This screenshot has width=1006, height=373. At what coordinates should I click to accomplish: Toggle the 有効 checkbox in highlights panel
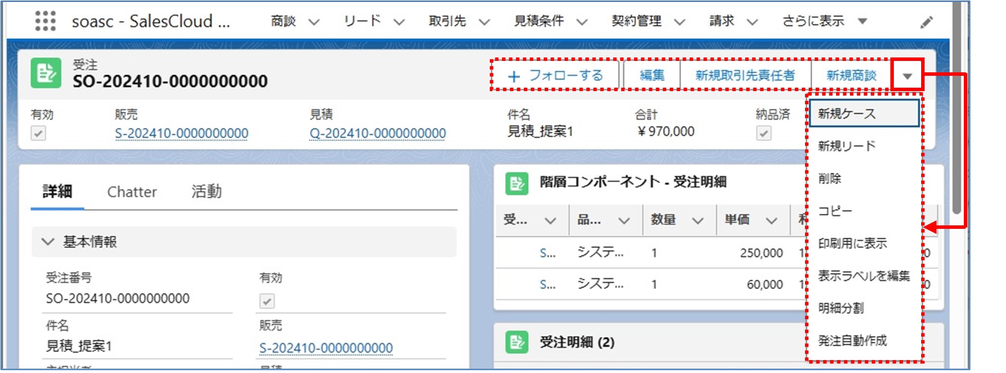pyautogui.click(x=38, y=133)
